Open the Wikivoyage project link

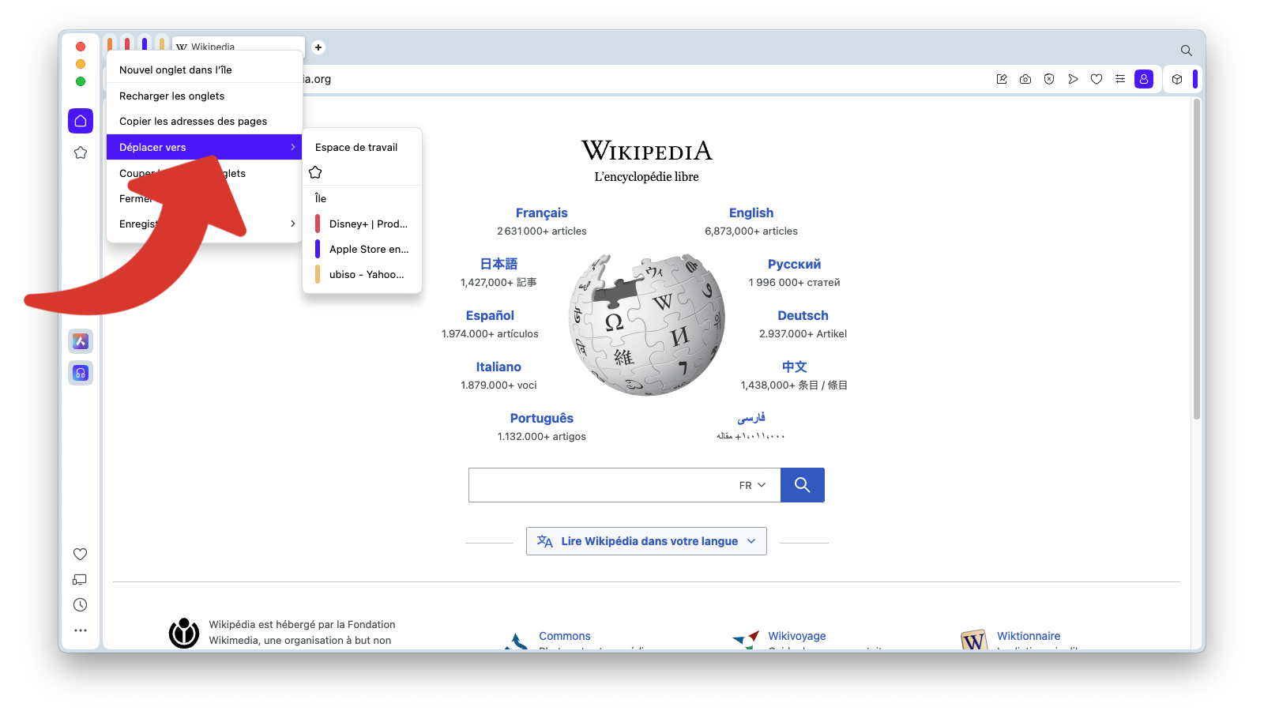(x=797, y=636)
